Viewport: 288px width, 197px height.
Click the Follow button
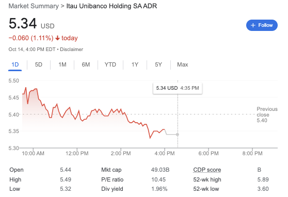(x=262, y=25)
